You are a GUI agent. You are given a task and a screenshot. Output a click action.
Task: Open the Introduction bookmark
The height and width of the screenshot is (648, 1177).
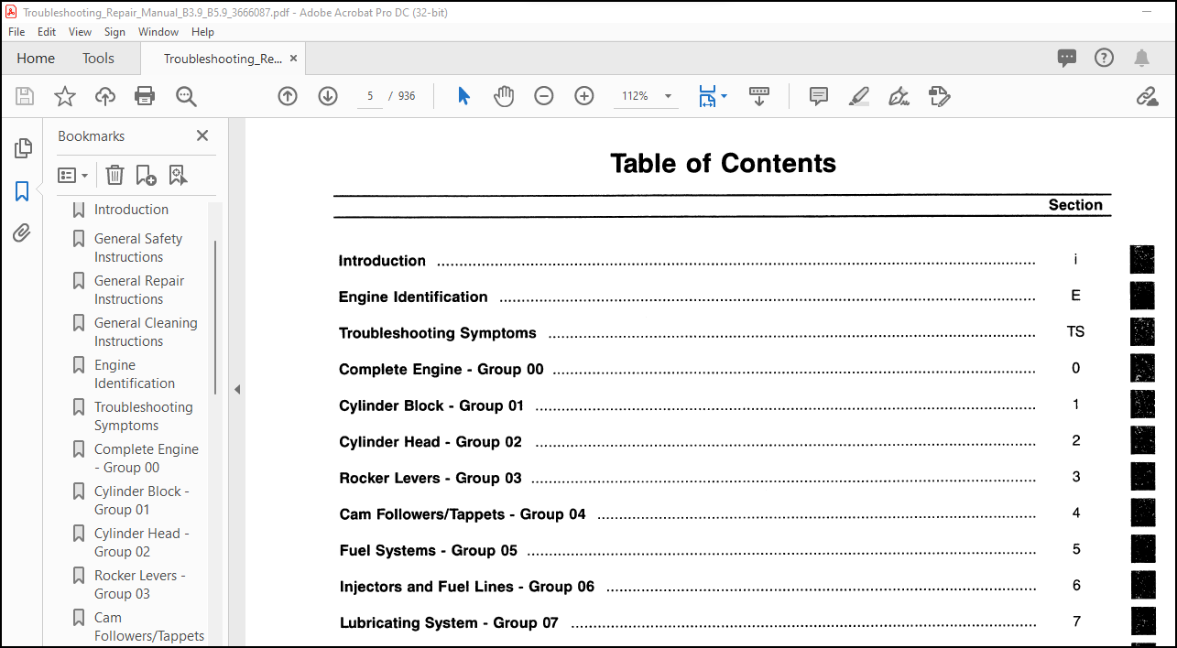pos(131,210)
